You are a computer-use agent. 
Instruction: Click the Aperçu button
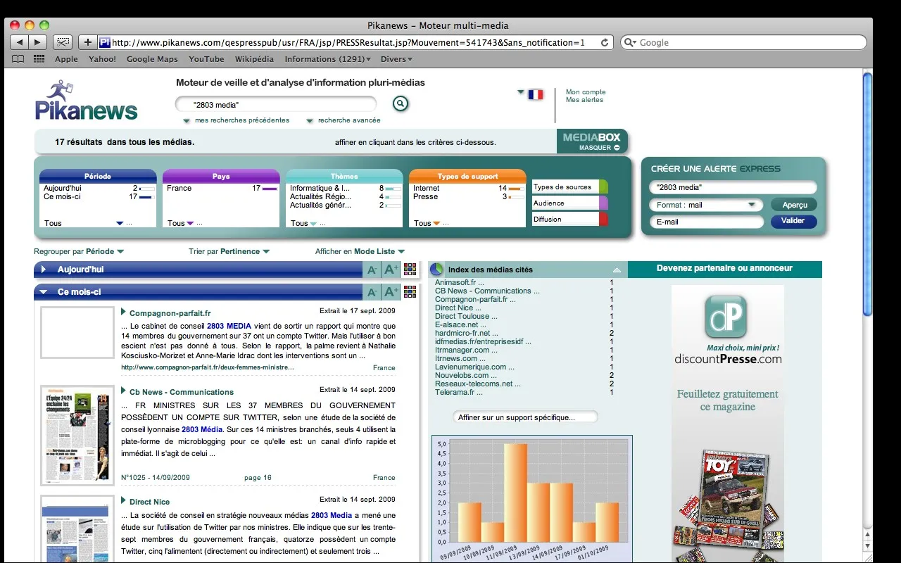coord(794,205)
